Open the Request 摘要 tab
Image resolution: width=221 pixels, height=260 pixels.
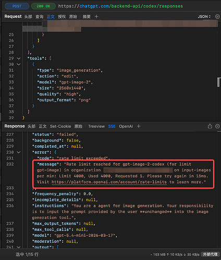[x=87, y=17]
